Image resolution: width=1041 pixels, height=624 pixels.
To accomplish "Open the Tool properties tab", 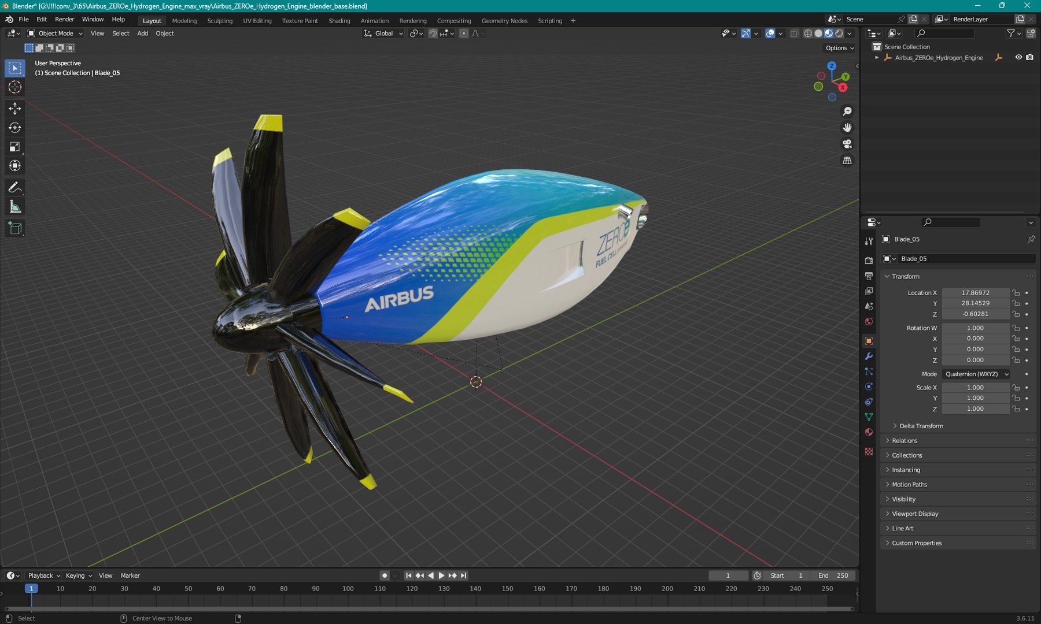I will coord(869,241).
